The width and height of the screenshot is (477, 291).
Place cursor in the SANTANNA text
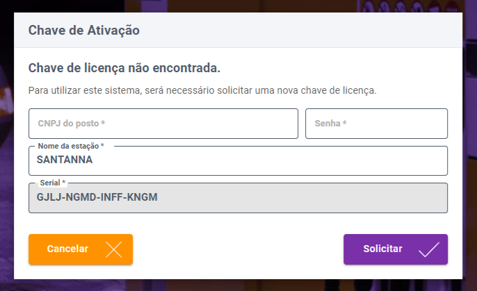(x=65, y=160)
